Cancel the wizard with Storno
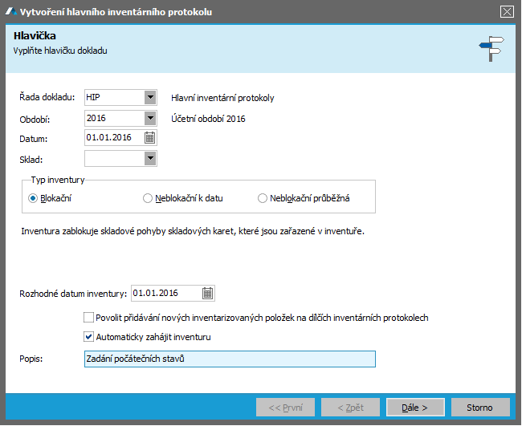Viewport: 522px width, 426px height. 480,407
